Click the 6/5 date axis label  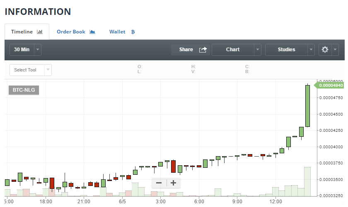coord(122,202)
